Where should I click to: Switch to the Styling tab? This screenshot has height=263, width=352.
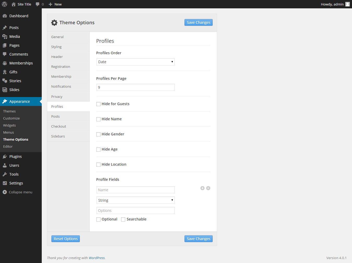point(68,47)
